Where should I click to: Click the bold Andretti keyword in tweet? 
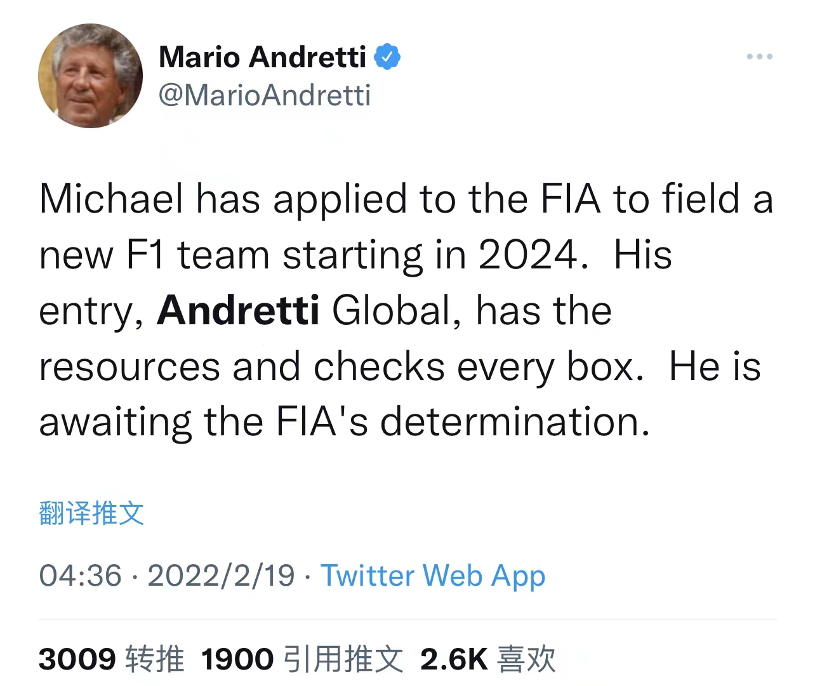click(238, 310)
